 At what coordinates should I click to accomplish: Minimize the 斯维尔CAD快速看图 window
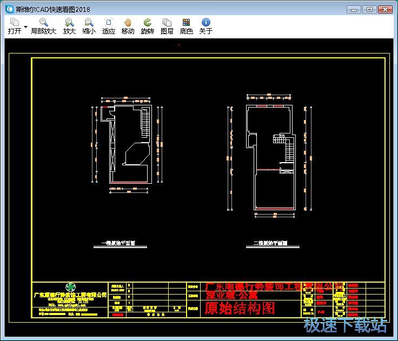click(x=353, y=9)
